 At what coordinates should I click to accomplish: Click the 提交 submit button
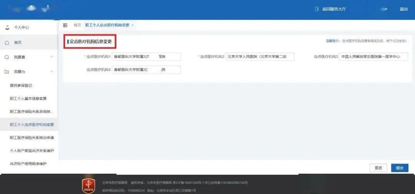[x=400, y=168]
